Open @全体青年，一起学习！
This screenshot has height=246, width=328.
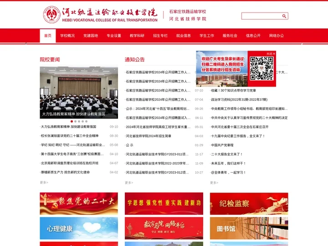(228, 173)
